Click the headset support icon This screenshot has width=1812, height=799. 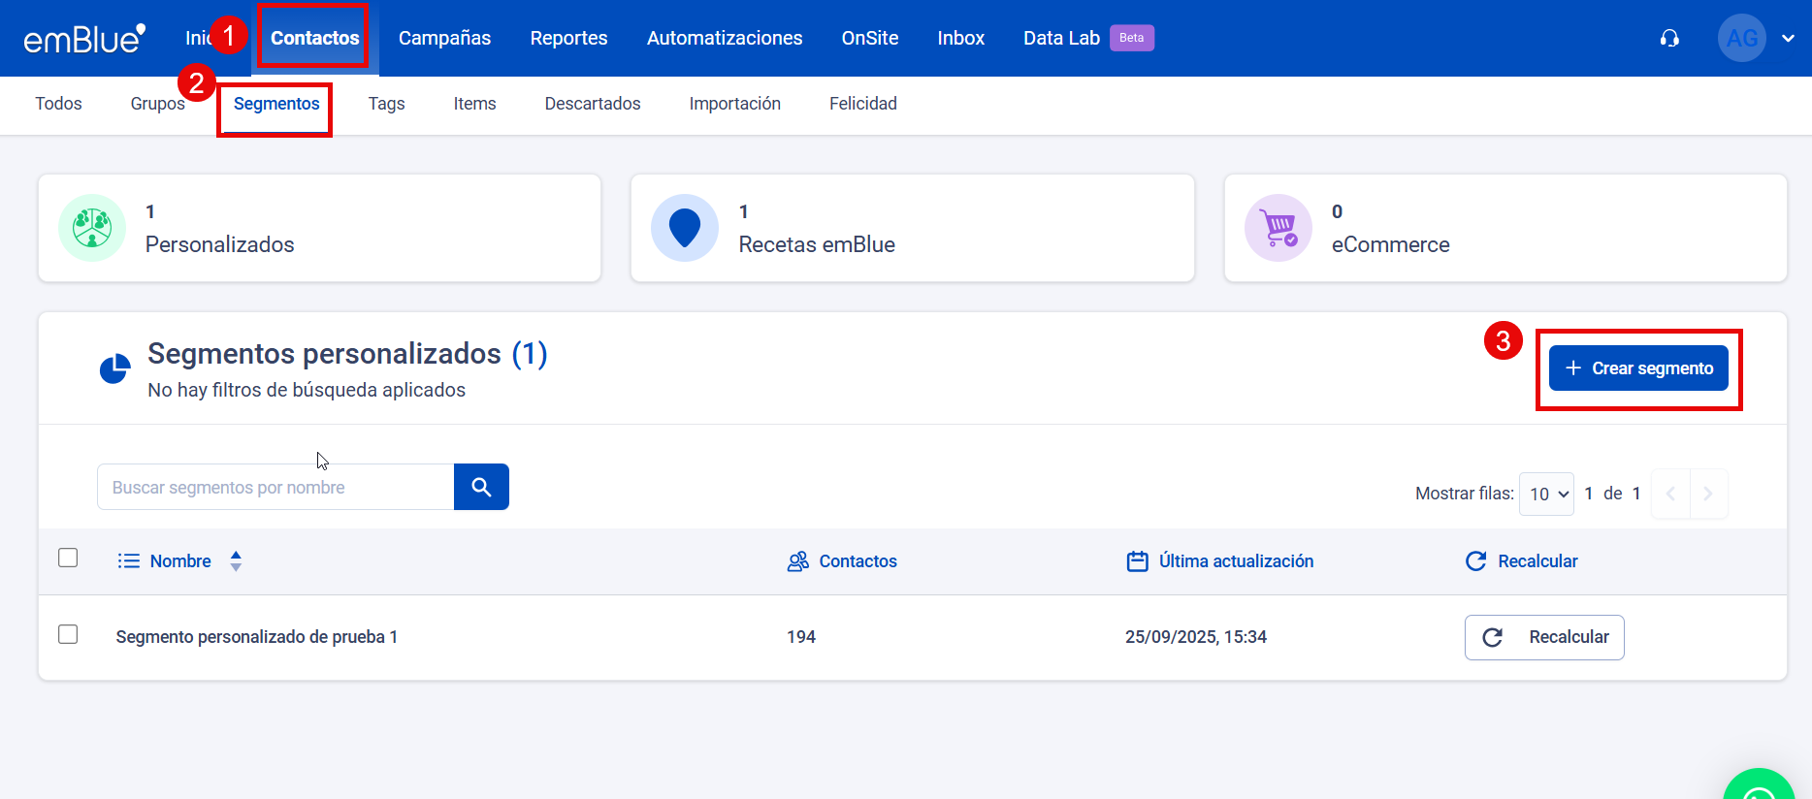click(1669, 38)
